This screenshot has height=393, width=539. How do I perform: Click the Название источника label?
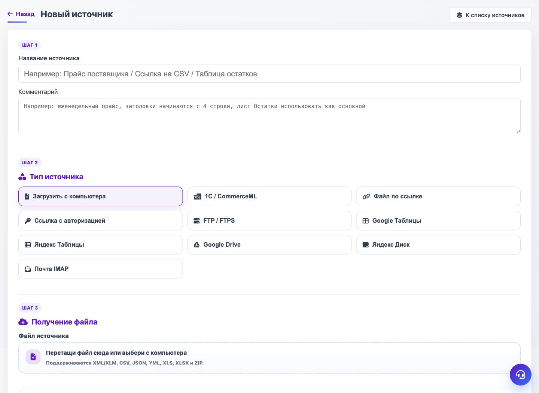click(49, 58)
